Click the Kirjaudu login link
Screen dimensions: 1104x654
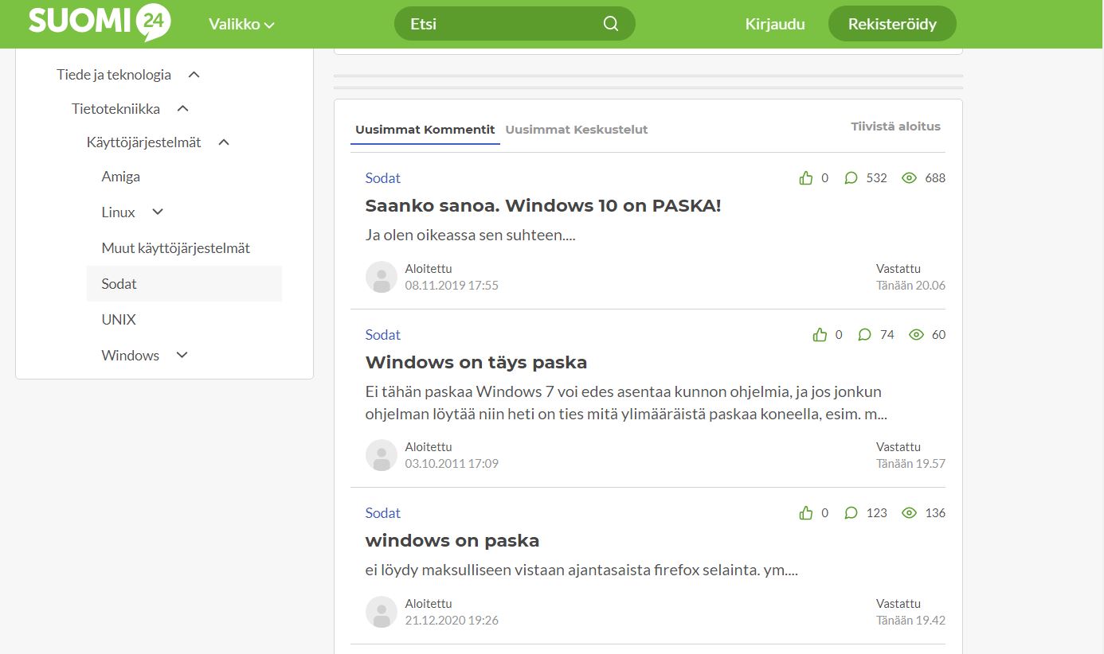coord(775,24)
